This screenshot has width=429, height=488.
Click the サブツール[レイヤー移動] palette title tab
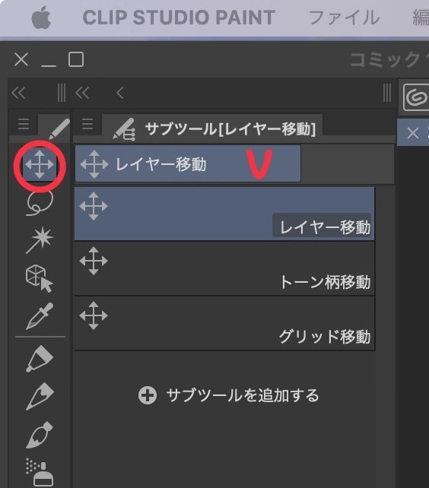tap(212, 128)
